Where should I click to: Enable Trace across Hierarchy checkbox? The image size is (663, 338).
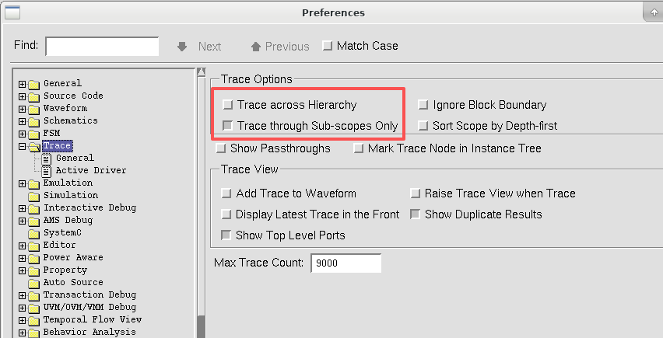(227, 105)
